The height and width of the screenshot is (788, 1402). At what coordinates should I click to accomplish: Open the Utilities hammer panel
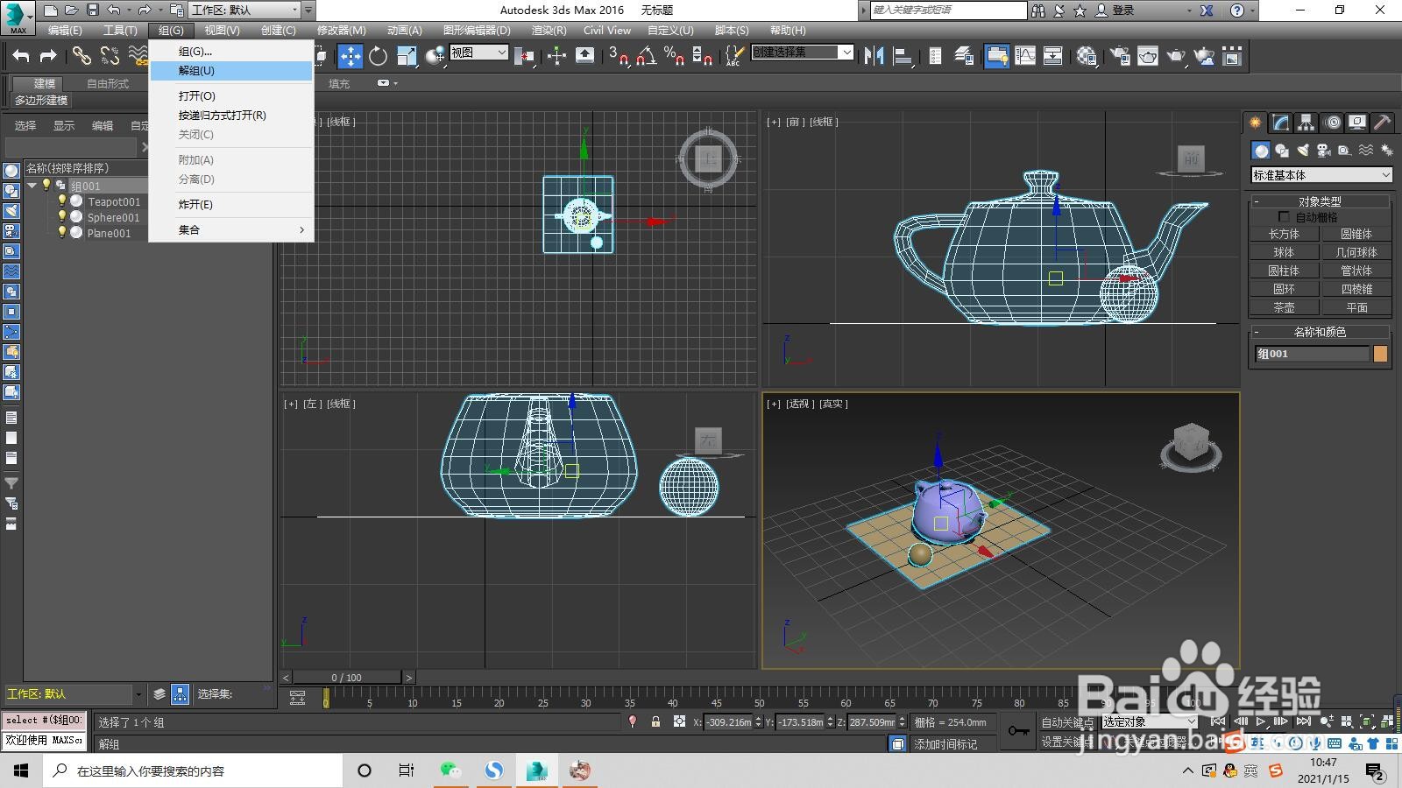(x=1382, y=123)
